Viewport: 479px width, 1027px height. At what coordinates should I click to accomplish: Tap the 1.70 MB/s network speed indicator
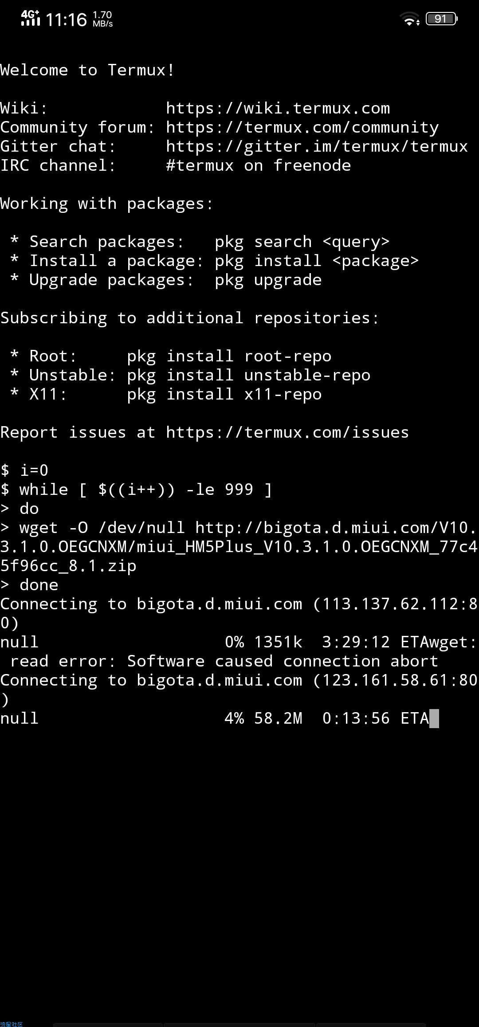102,19
